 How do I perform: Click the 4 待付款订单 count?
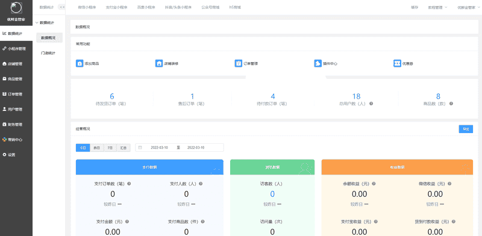[273, 96]
